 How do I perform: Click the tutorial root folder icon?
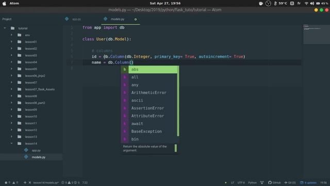click(12, 28)
